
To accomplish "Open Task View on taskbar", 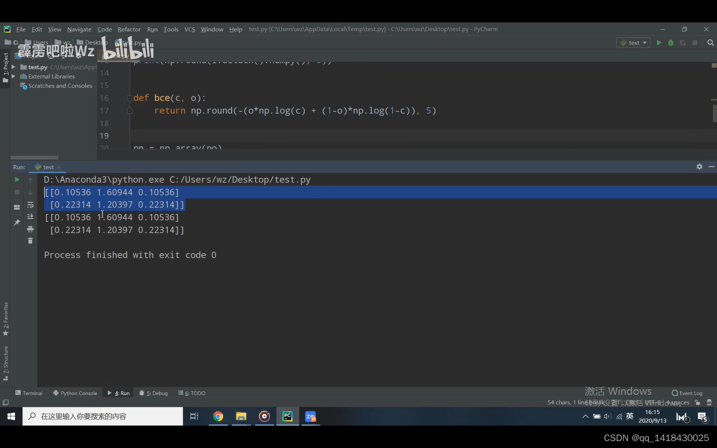I will click(194, 416).
